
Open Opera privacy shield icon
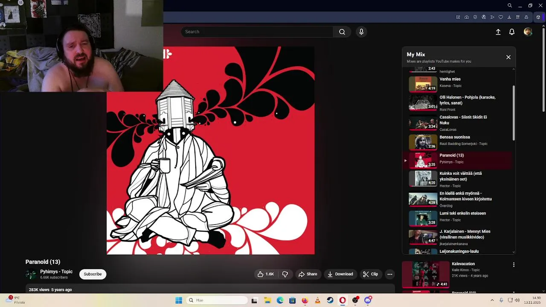(475, 17)
